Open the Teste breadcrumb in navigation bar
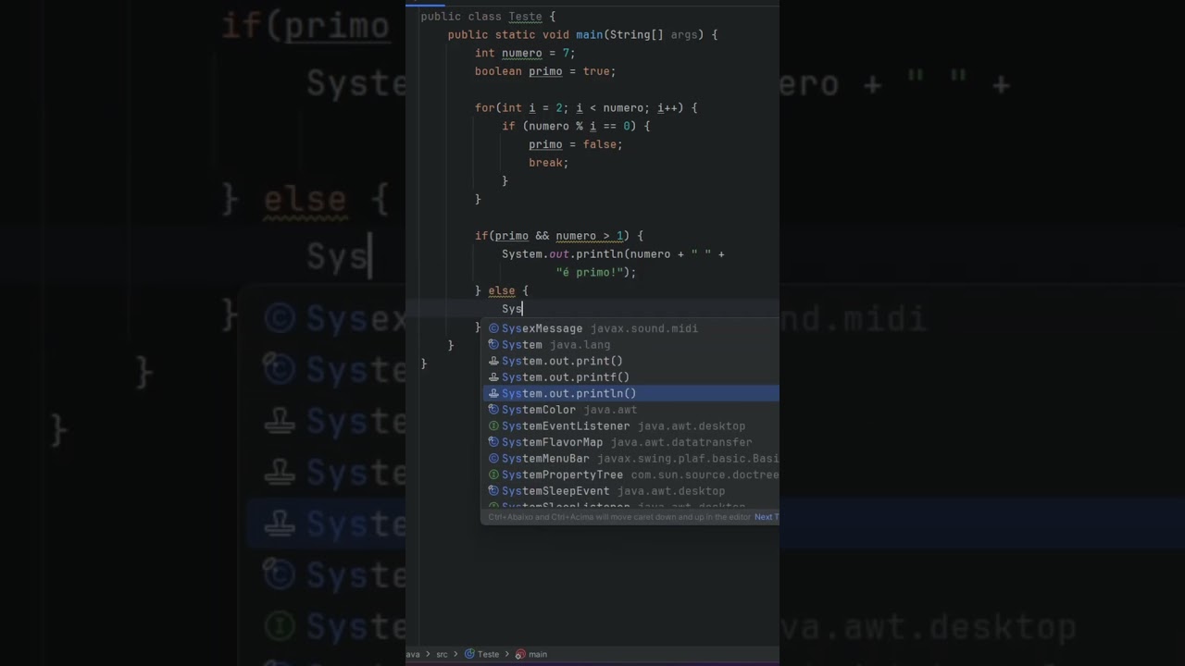1185x666 pixels. pos(488,654)
